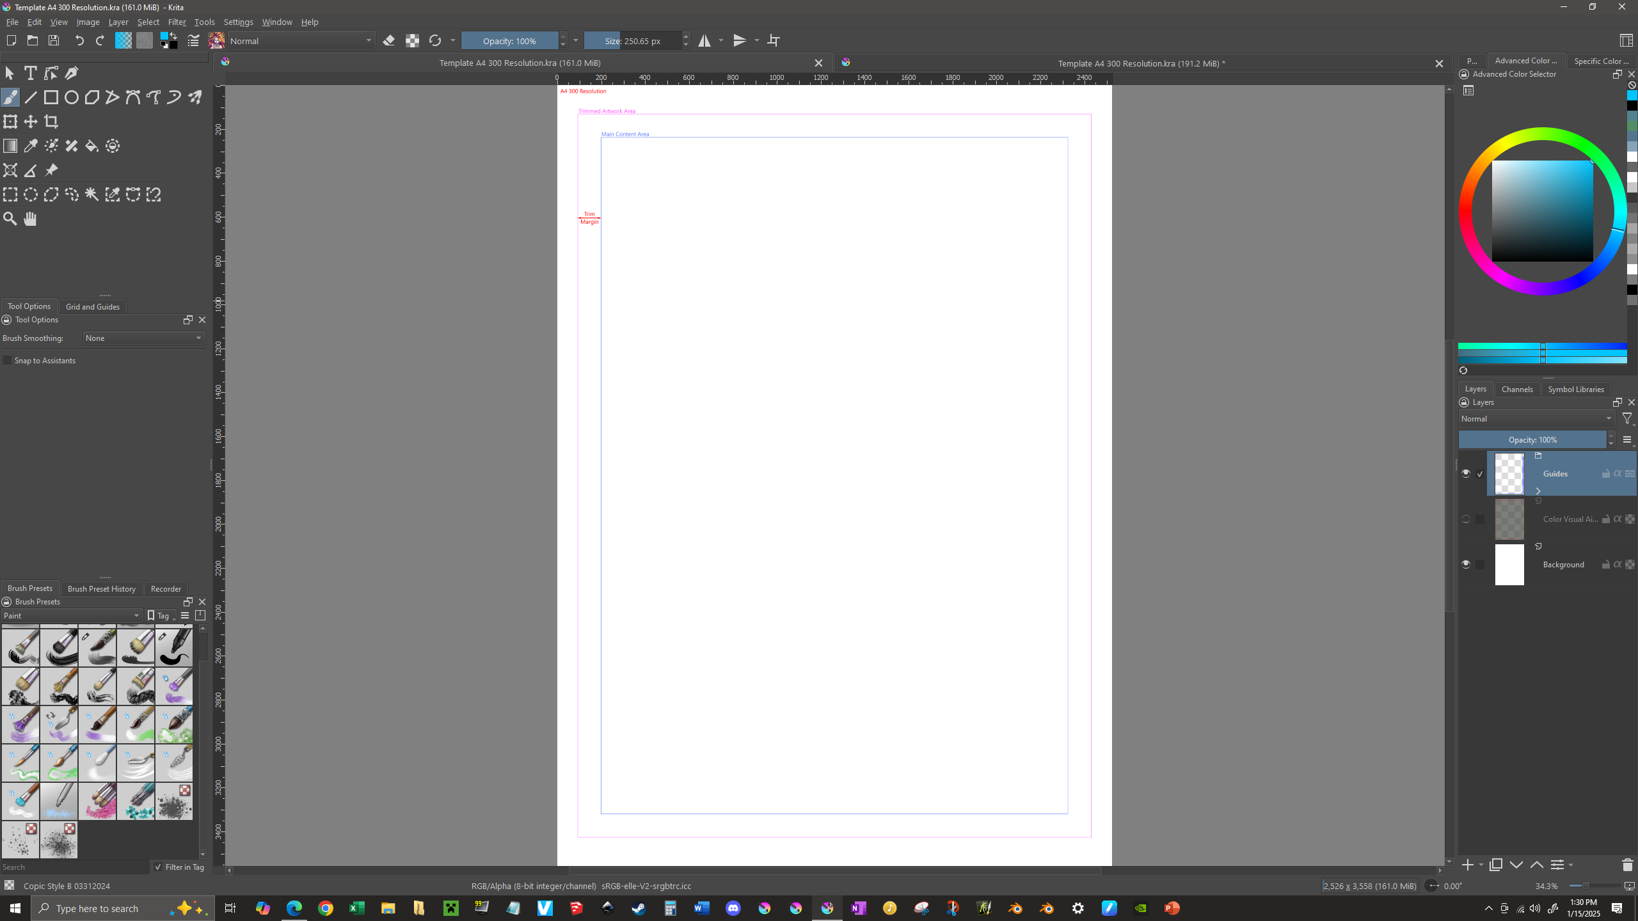This screenshot has height=921, width=1638.
Task: Click the layer Opacity slider
Action: (x=1532, y=440)
